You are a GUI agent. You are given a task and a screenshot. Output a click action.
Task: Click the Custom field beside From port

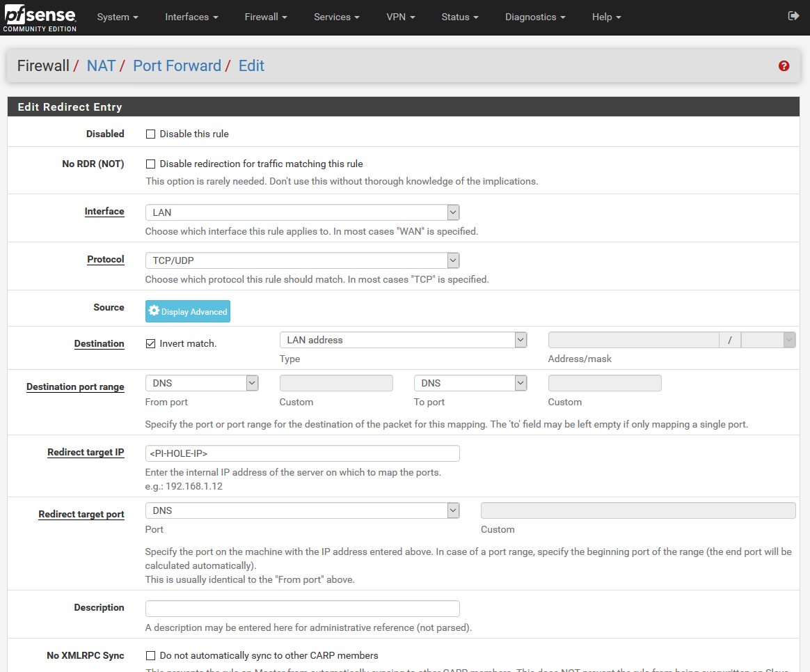[x=336, y=383]
